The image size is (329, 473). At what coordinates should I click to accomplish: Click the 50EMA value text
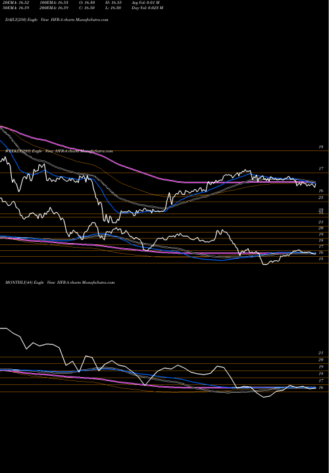[x=15, y=8]
